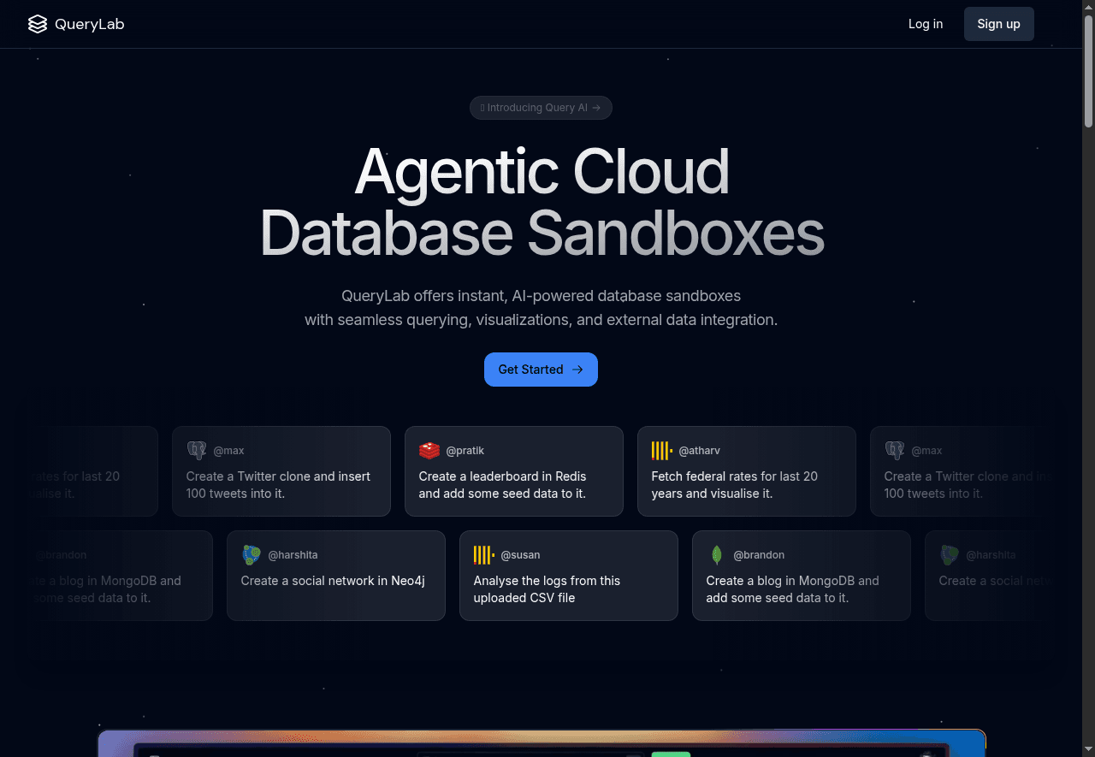Click faded PostgreSQL icon on right-edge @max card
The width and height of the screenshot is (1095, 757).
[895, 451]
